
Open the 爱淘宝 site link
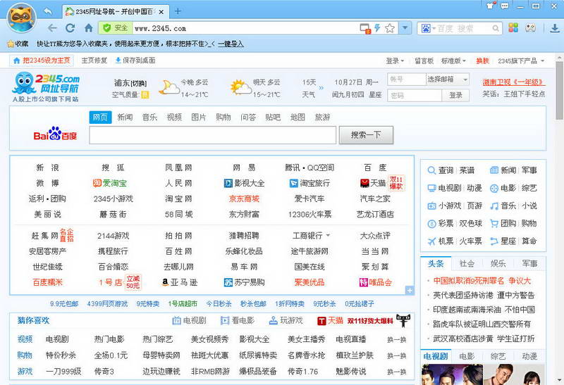(110, 183)
